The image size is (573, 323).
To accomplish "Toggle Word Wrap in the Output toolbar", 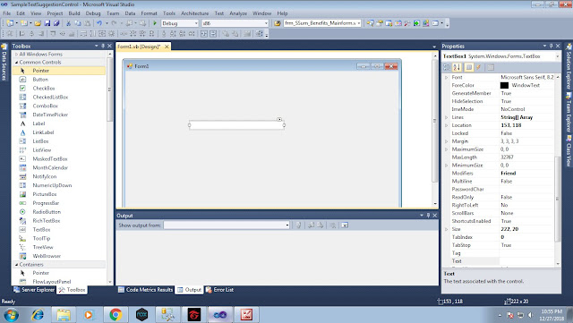I will [344, 225].
